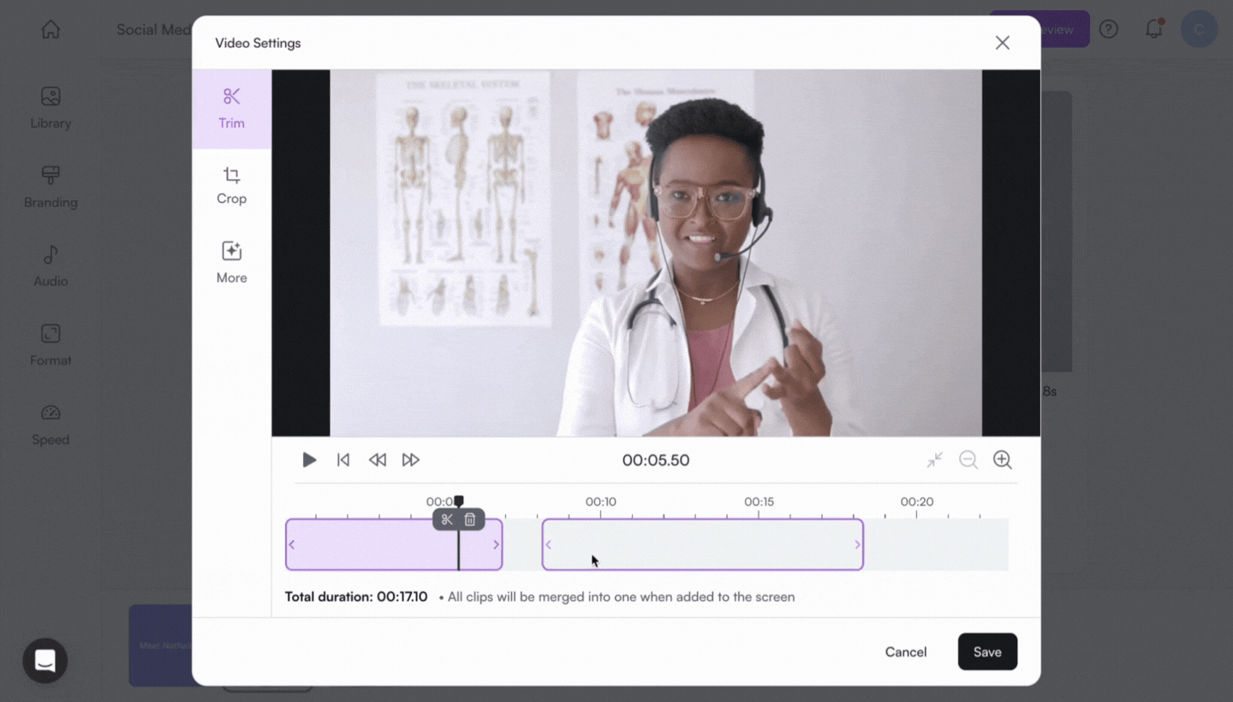This screenshot has width=1233, height=702.
Task: Open Library in background sidebar
Action: (x=51, y=109)
